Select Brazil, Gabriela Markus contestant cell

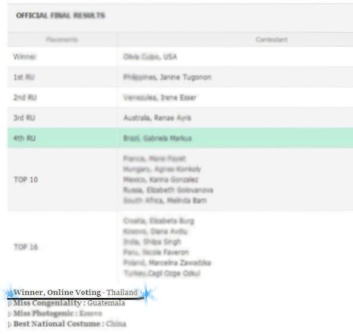157,138
